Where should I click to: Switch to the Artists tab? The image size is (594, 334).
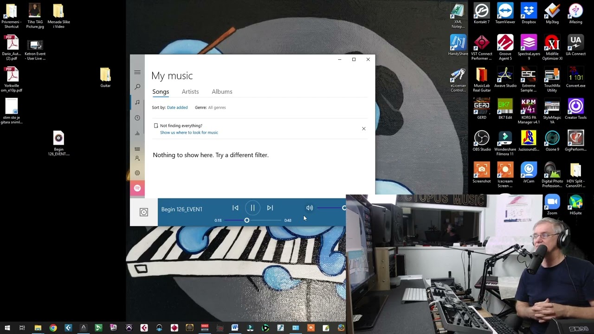[190, 92]
